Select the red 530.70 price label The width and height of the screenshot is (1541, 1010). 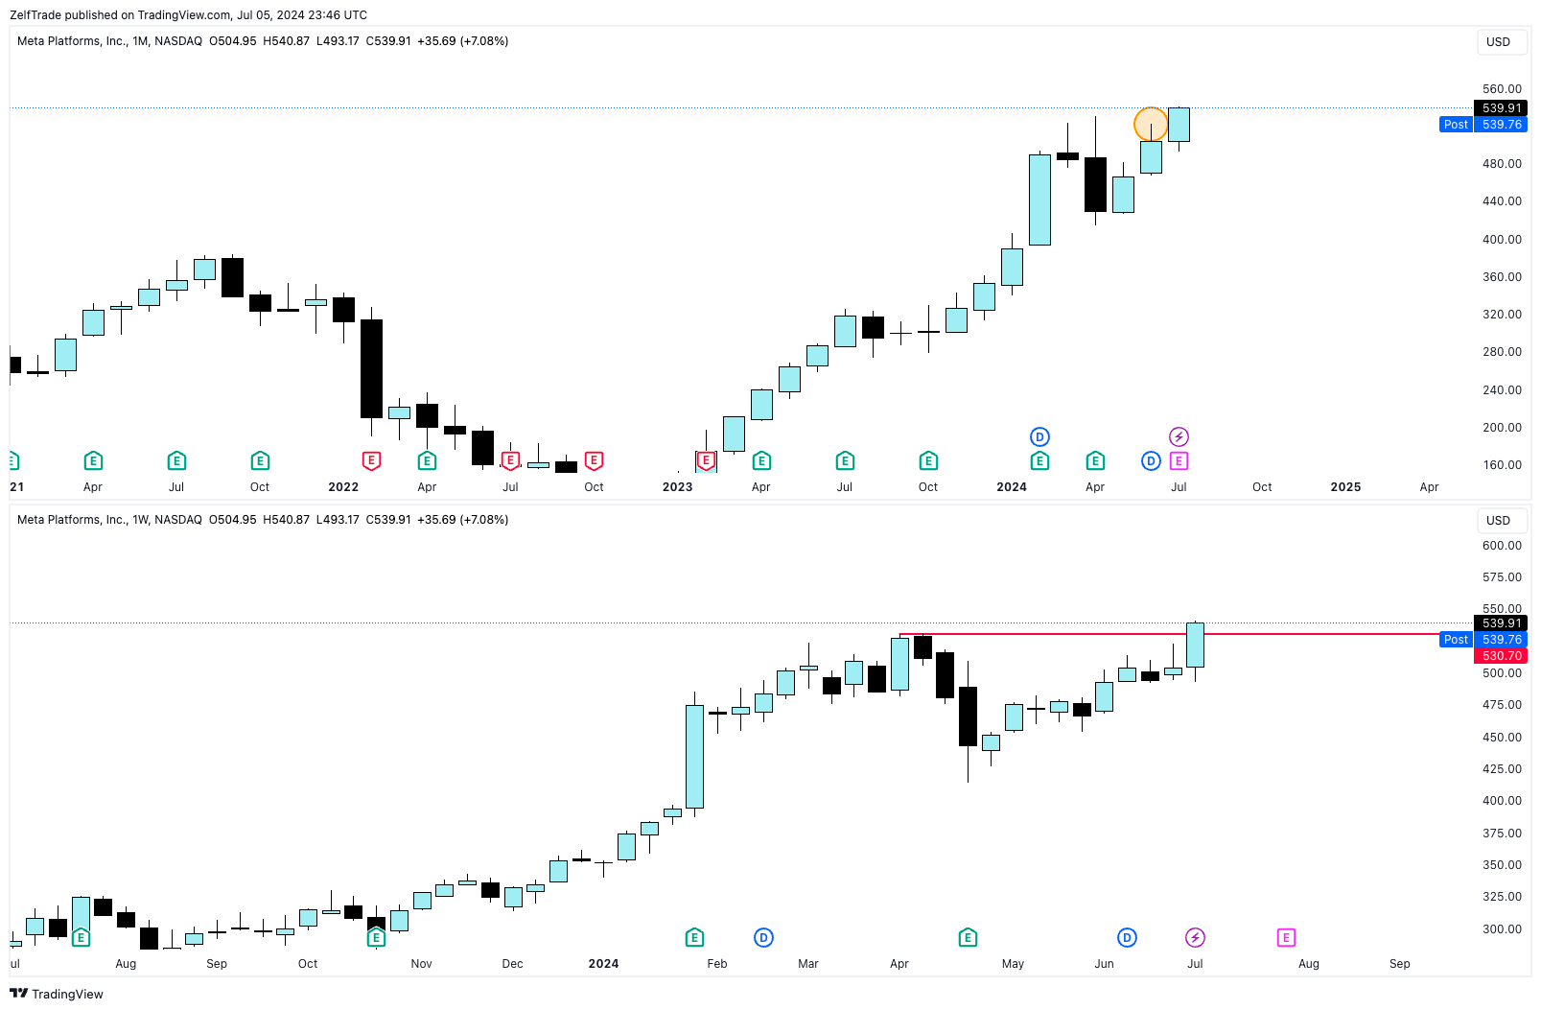pyautogui.click(x=1501, y=656)
